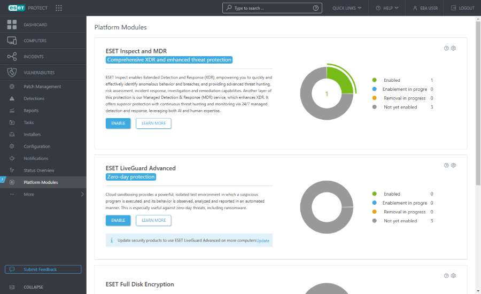Open the Help dropdown menu

[x=387, y=8]
